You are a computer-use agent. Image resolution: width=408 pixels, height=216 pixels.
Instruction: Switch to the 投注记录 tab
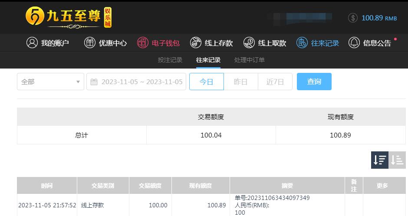coord(170,60)
